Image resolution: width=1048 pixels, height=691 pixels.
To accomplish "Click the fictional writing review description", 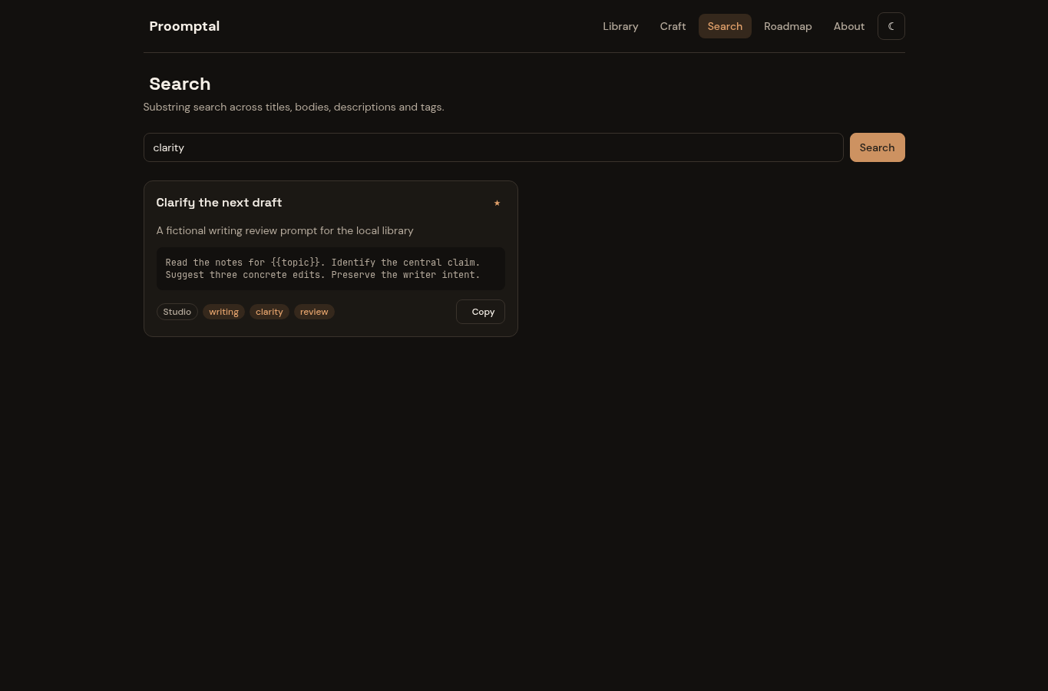I will (x=285, y=230).
